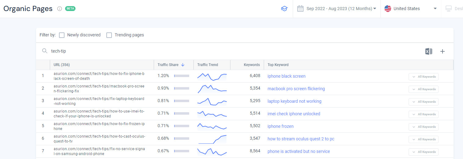Image resolution: width=463 pixels, height=159 pixels.
Task: Click keywords count 6,408
Action: click(x=255, y=76)
